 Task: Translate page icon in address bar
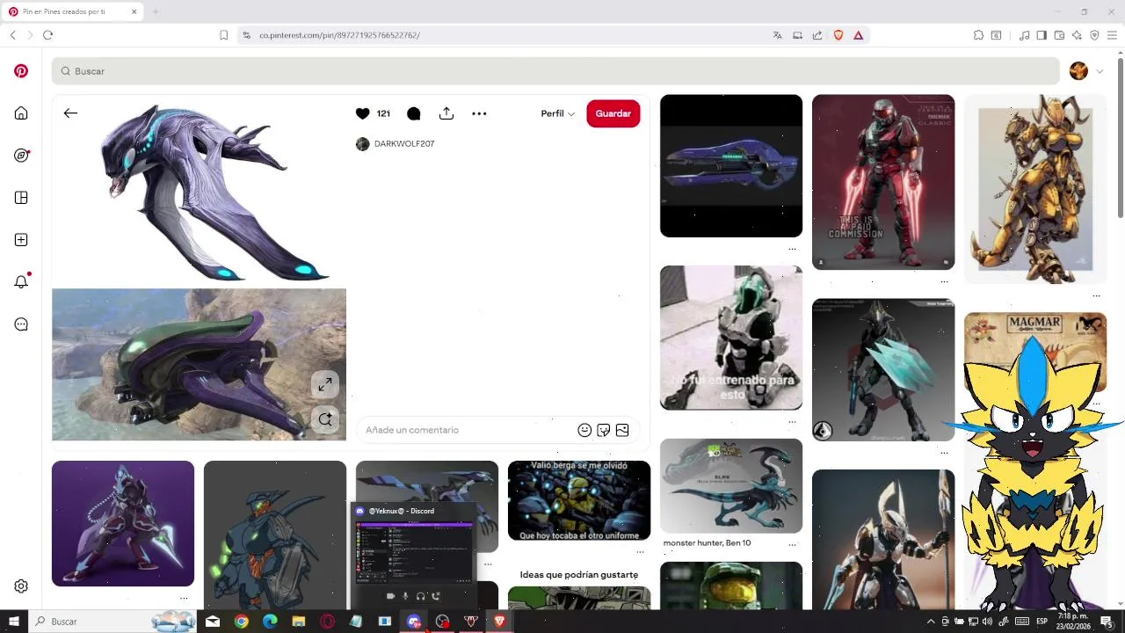(x=777, y=35)
